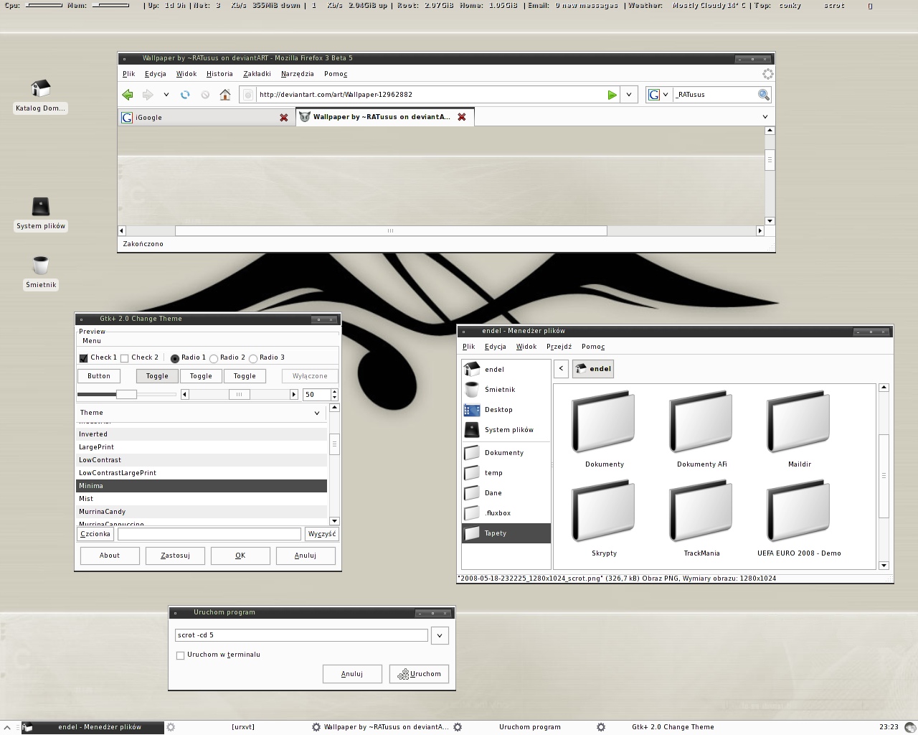Go back in Firefox with the green arrow
The height and width of the screenshot is (735, 918).
(128, 95)
